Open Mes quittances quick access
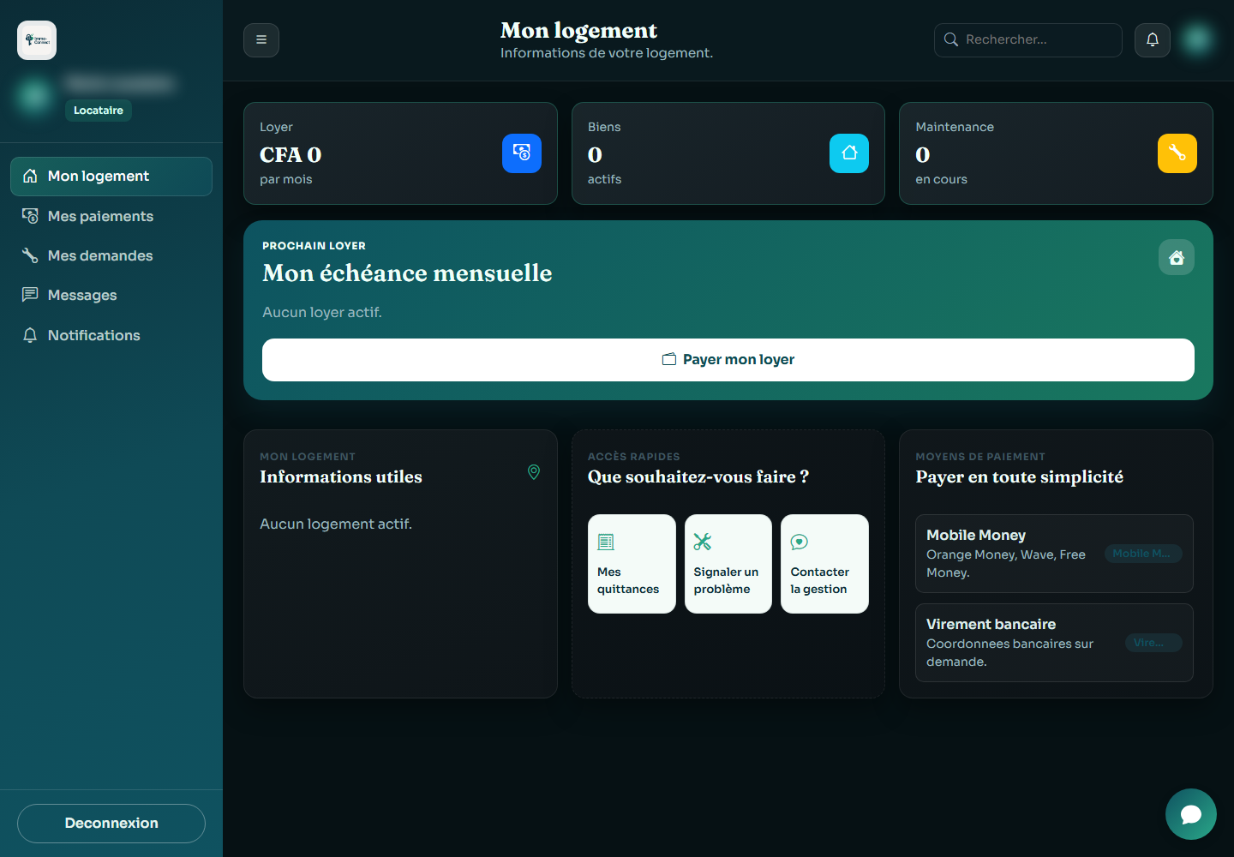Image resolution: width=1234 pixels, height=857 pixels. pos(632,564)
